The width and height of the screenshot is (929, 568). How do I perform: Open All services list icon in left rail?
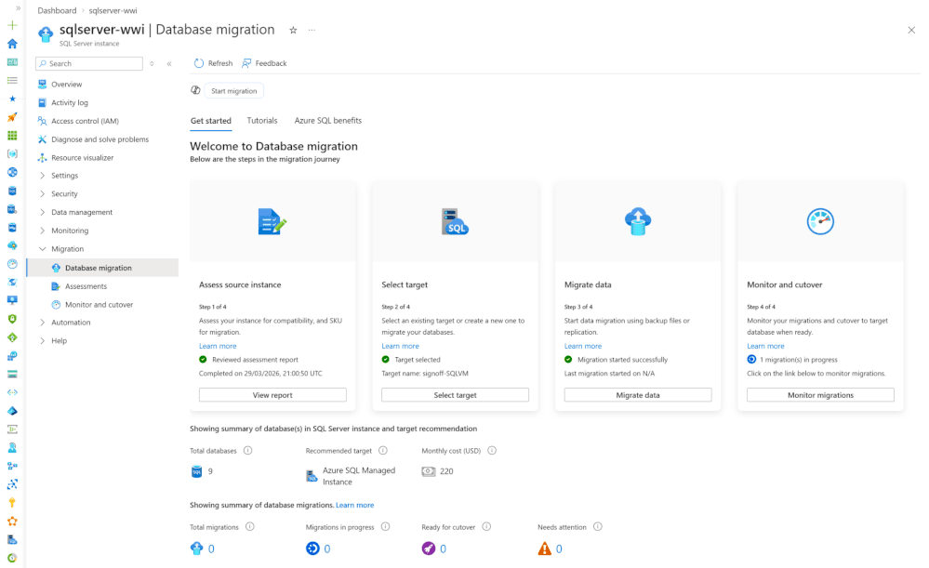pos(12,81)
